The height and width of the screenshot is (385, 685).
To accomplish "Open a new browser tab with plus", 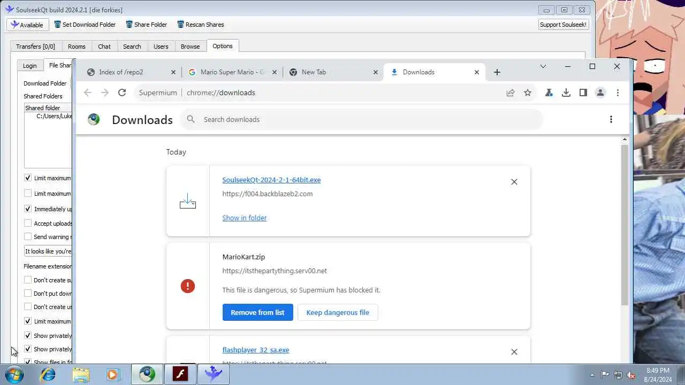I will click(497, 72).
